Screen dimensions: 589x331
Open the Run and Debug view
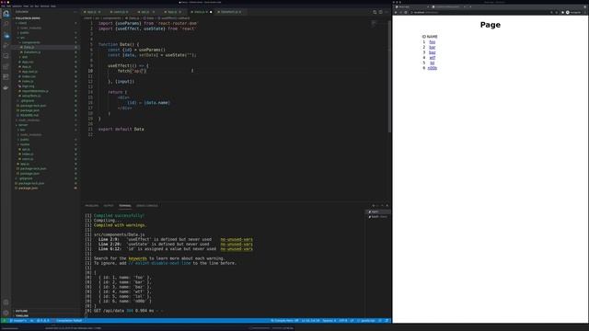pos(6,46)
